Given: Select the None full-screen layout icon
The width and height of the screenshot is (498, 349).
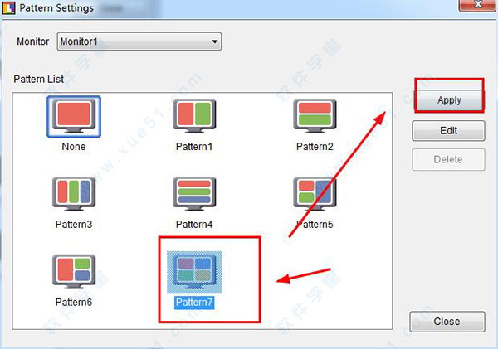Looking at the screenshot, I should 74,116.
